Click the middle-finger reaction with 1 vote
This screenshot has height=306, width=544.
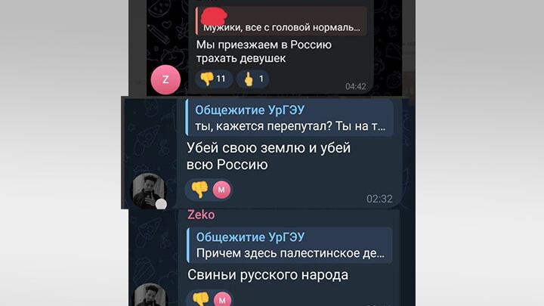click(253, 79)
